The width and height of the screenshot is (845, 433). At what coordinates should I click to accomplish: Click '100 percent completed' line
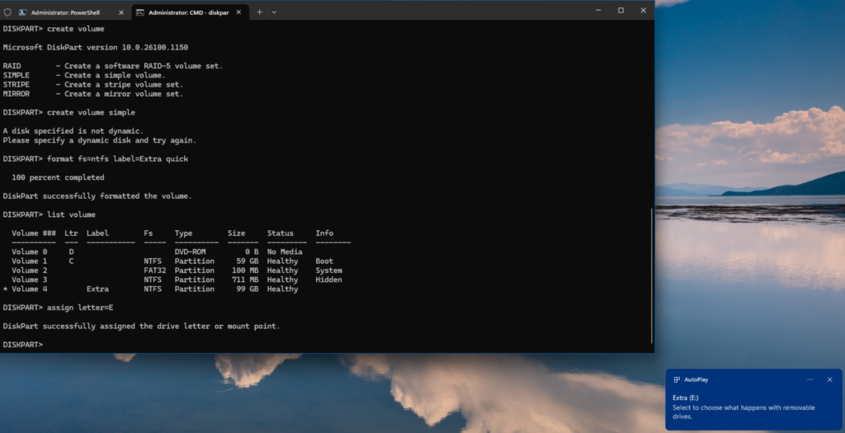pyautogui.click(x=58, y=177)
